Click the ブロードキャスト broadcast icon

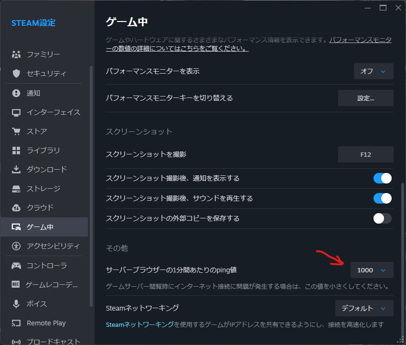(16, 342)
